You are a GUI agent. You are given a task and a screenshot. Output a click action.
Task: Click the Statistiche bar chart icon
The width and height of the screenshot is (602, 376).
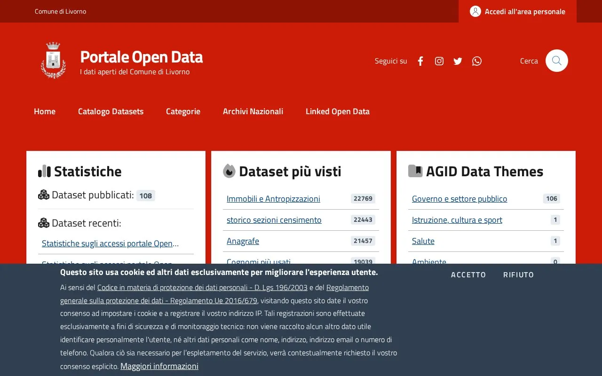[44, 171]
